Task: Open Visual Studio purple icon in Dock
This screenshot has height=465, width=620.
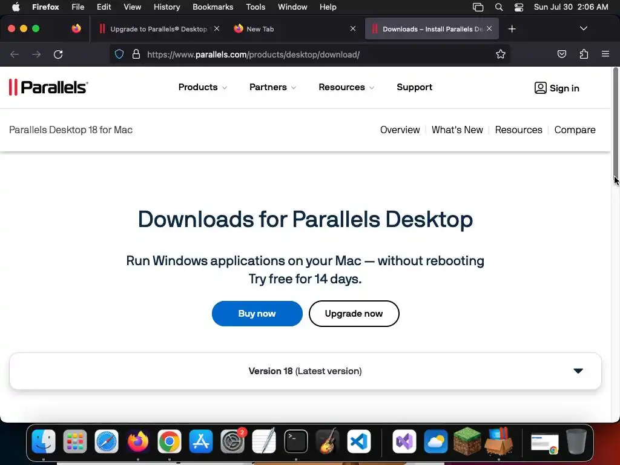Action: 404,441
